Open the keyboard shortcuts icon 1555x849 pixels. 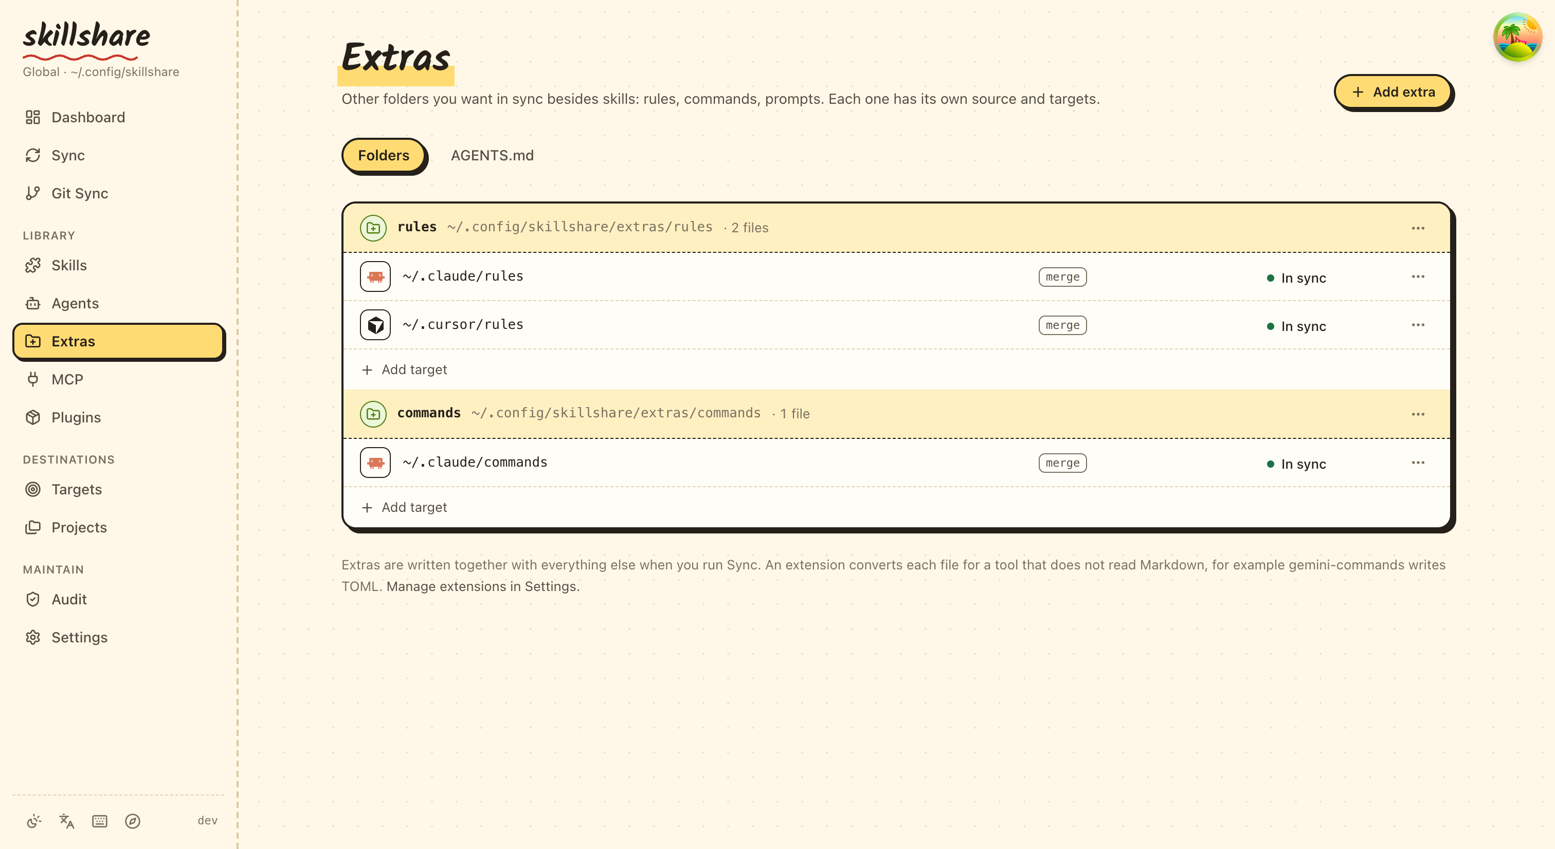[100, 821]
